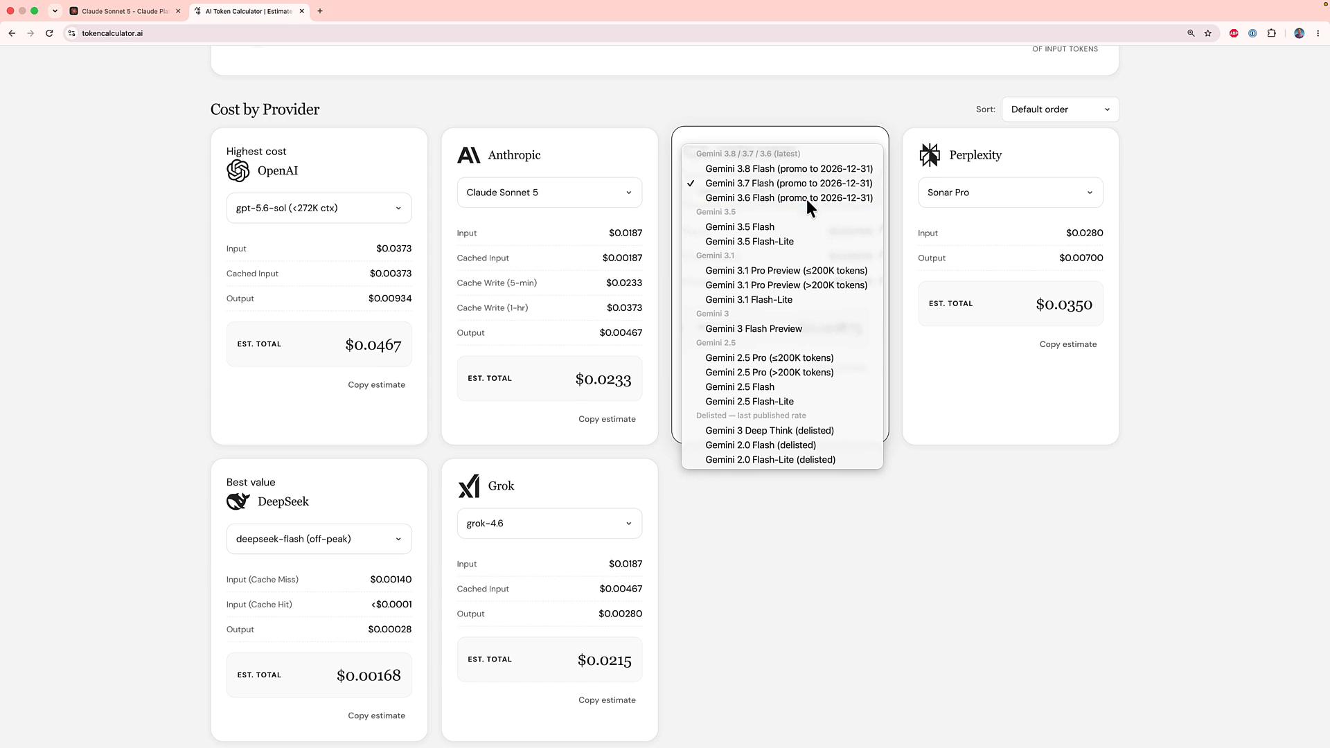Open the Sort Default order dropdown
1330x748 pixels.
pyautogui.click(x=1060, y=109)
